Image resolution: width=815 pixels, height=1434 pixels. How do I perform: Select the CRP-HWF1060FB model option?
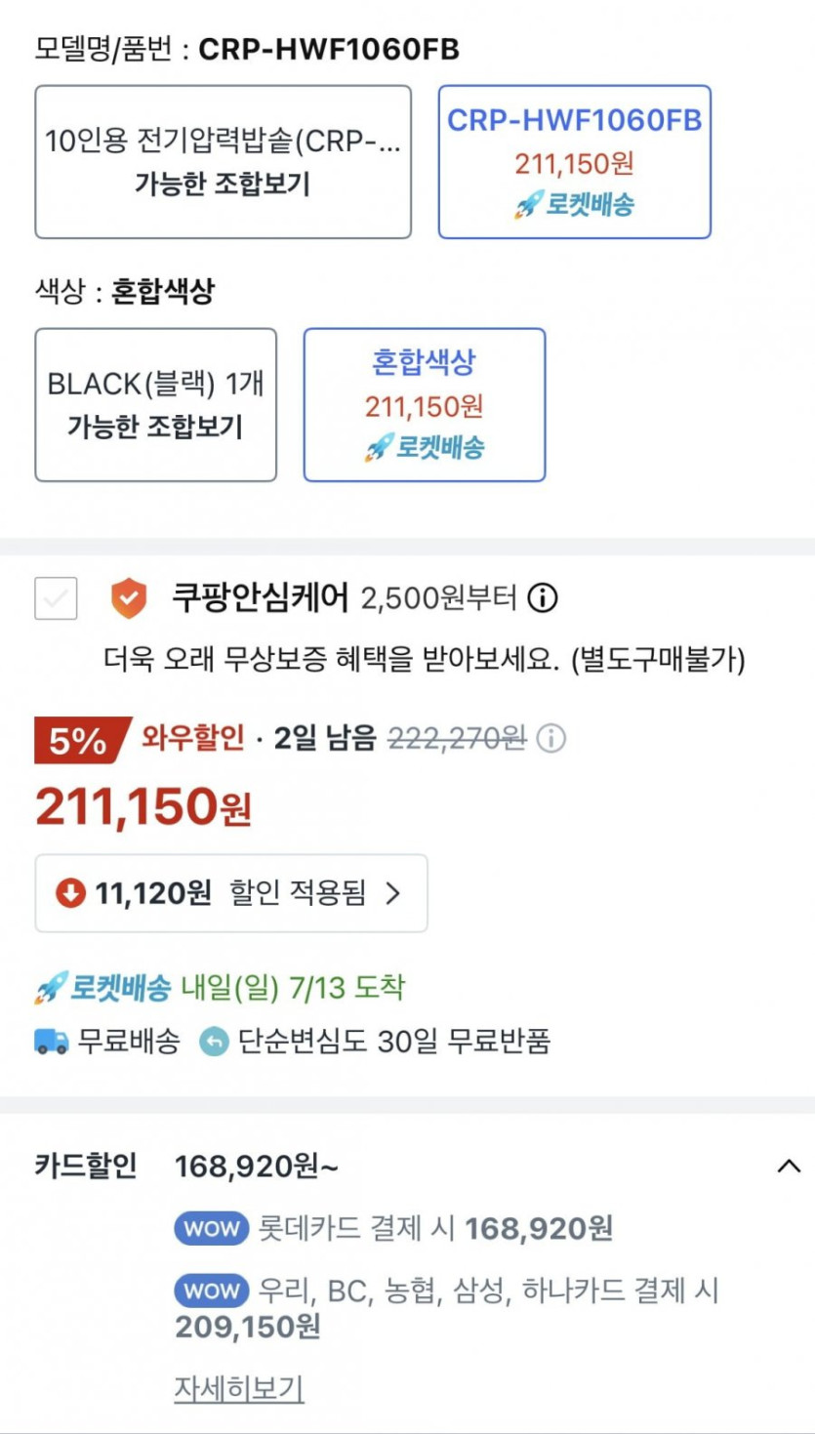(574, 162)
